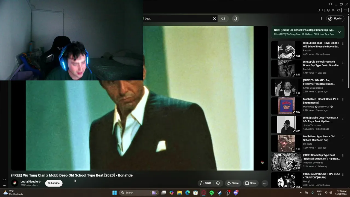Image resolution: width=350 pixels, height=197 pixels.
Task: Open options for Shook Ones instrumental
Action: pyautogui.click(x=343, y=100)
